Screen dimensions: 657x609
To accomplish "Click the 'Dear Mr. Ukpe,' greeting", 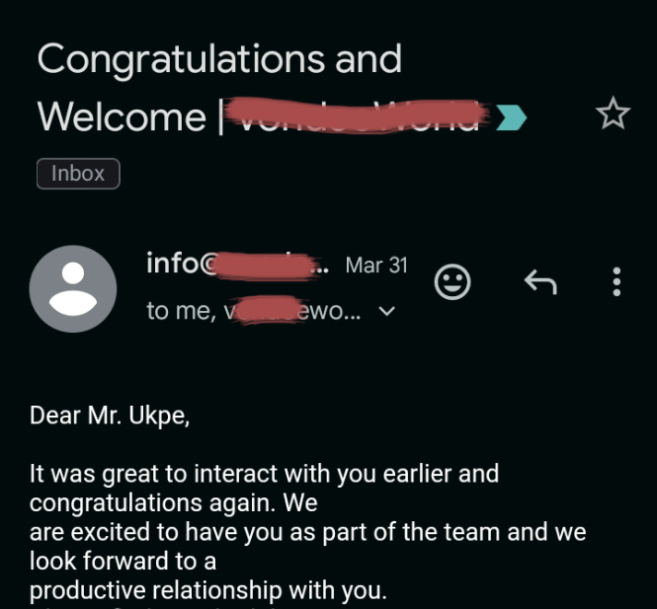I will point(110,415).
